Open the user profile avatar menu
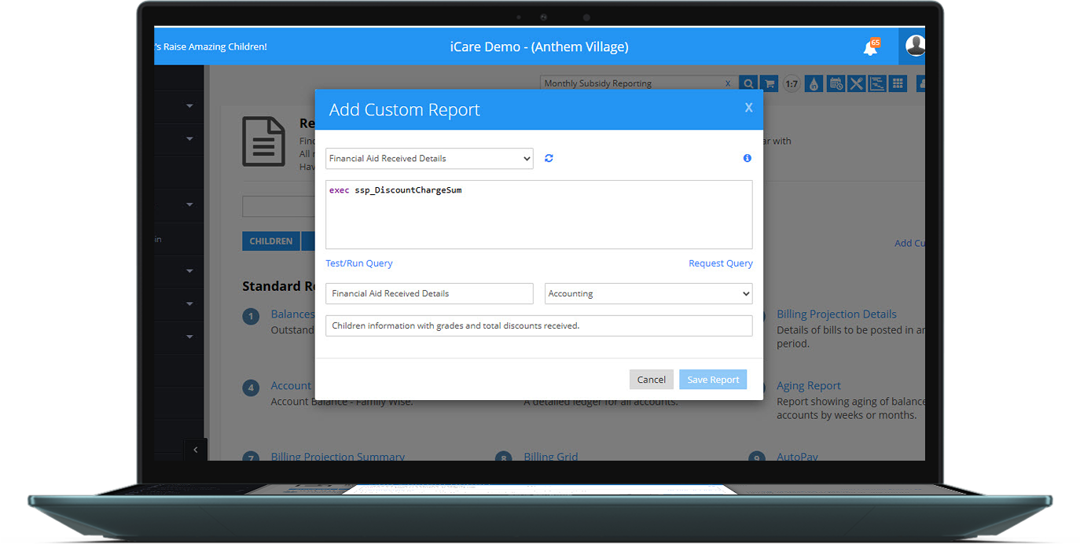Screen dimensions: 1080x544 pyautogui.click(x=915, y=46)
